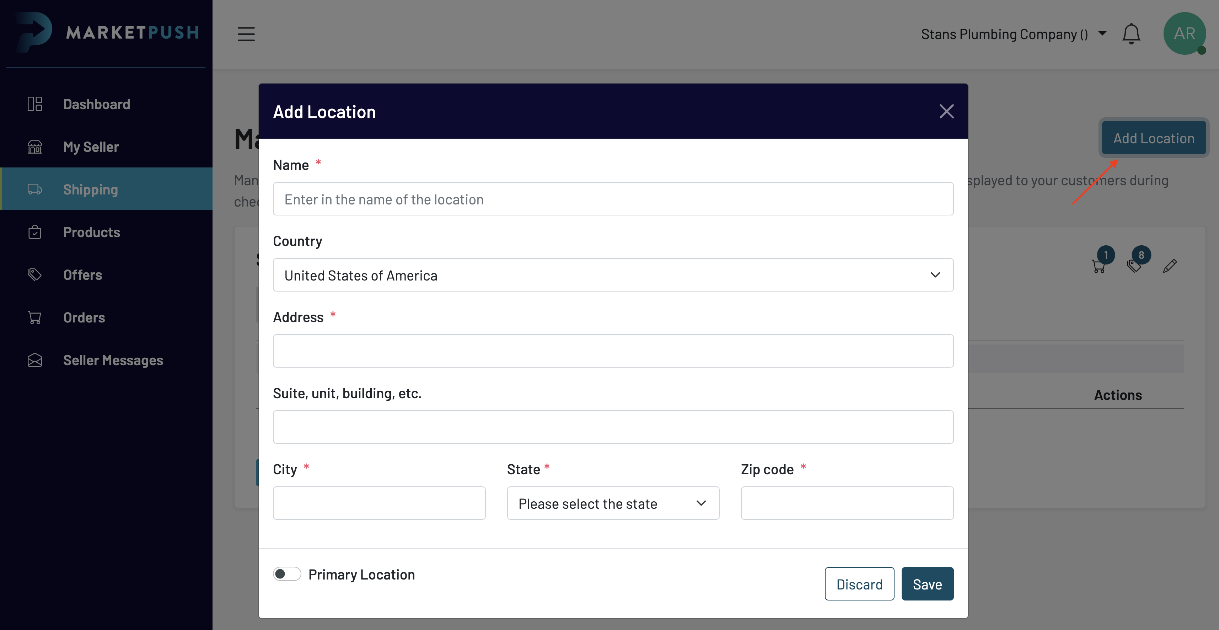This screenshot has height=630, width=1219.
Task: Open the Stans Plumbing Company dropdown
Action: click(1013, 34)
